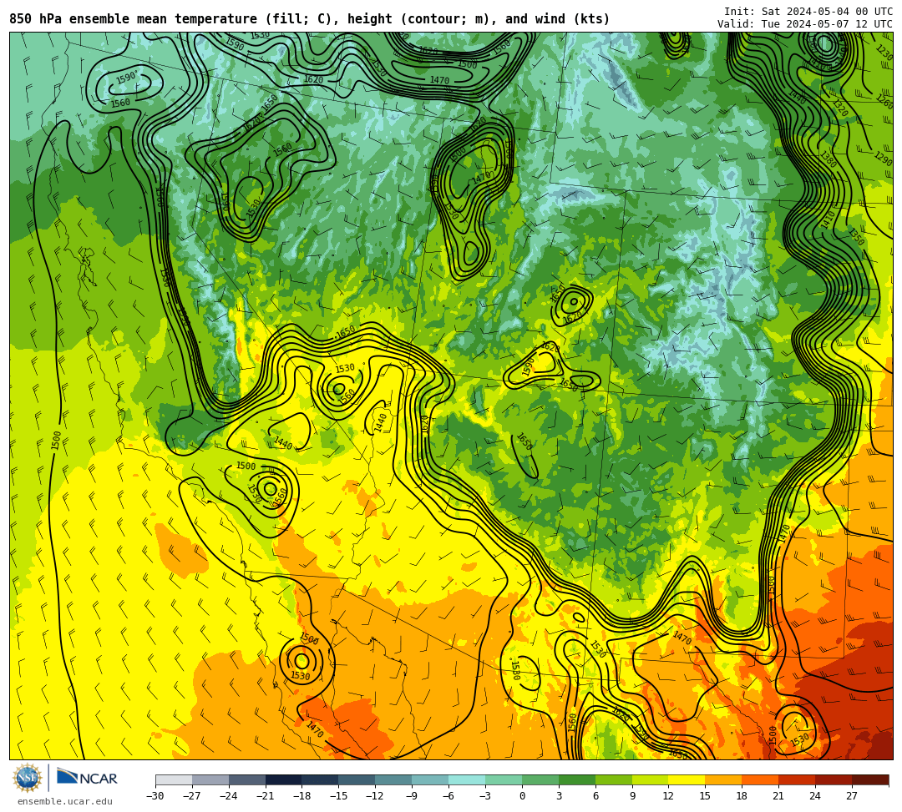Click the medium green 0 to 3 colorbar segment
The width and height of the screenshot is (902, 812).
pos(540,779)
